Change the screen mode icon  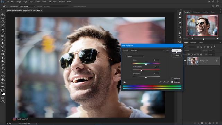coord(2,101)
